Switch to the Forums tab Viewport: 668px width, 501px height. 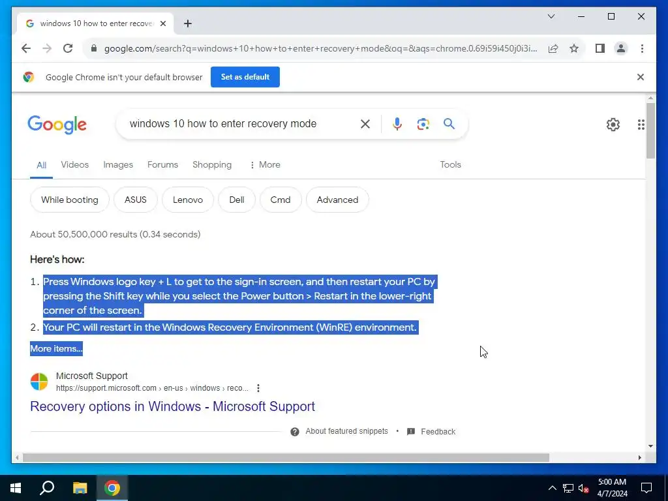[162, 165]
